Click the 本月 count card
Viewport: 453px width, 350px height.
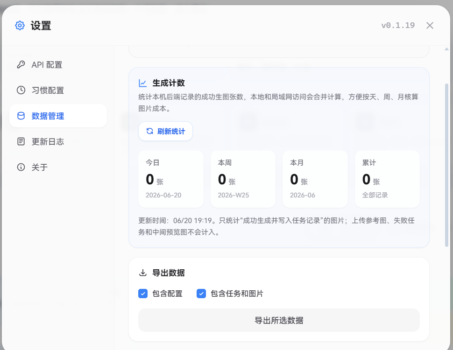pyautogui.click(x=315, y=179)
